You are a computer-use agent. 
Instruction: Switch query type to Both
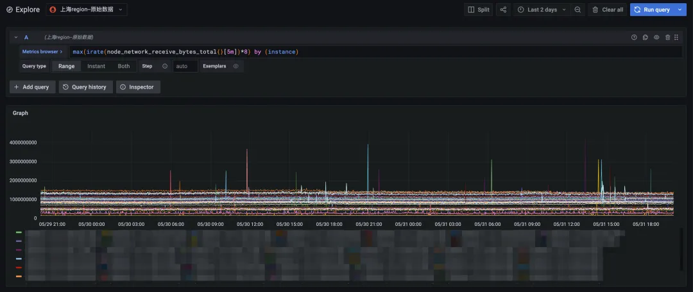click(x=124, y=66)
